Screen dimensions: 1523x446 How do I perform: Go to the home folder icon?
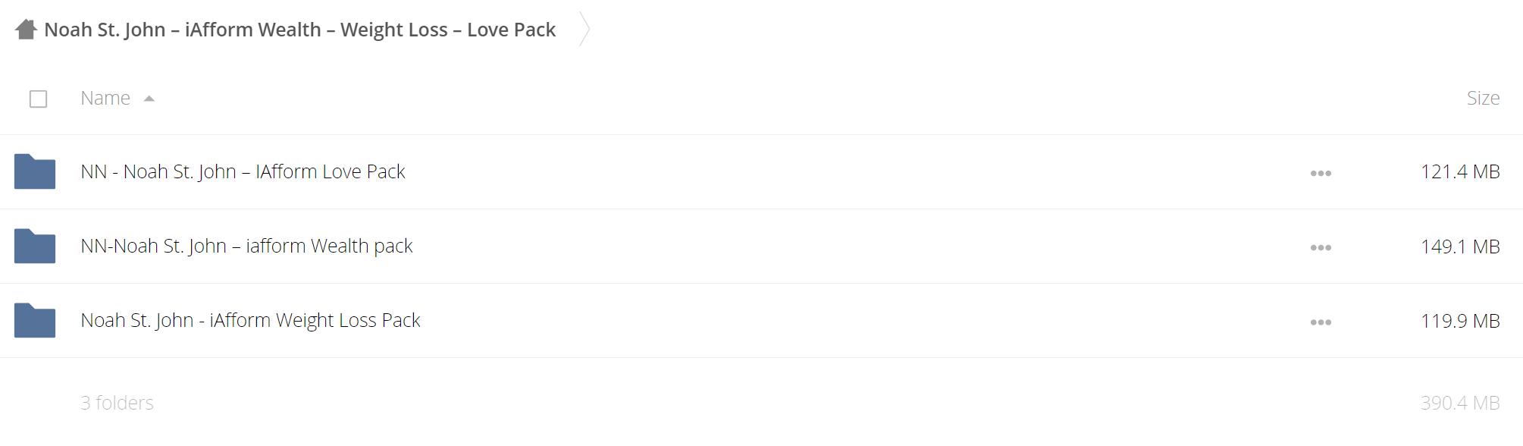[x=26, y=30]
